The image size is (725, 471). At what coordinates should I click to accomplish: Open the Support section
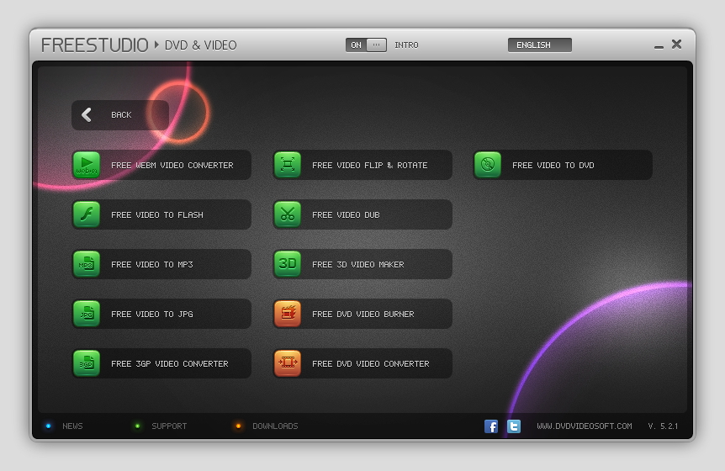169,426
